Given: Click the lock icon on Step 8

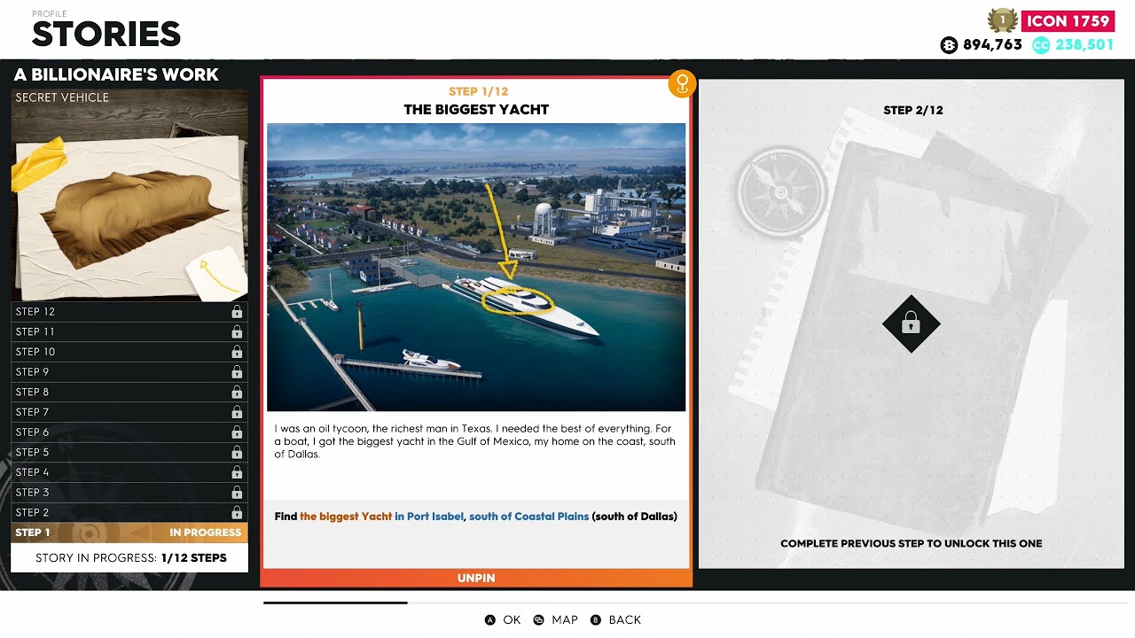Looking at the screenshot, I should [x=237, y=392].
